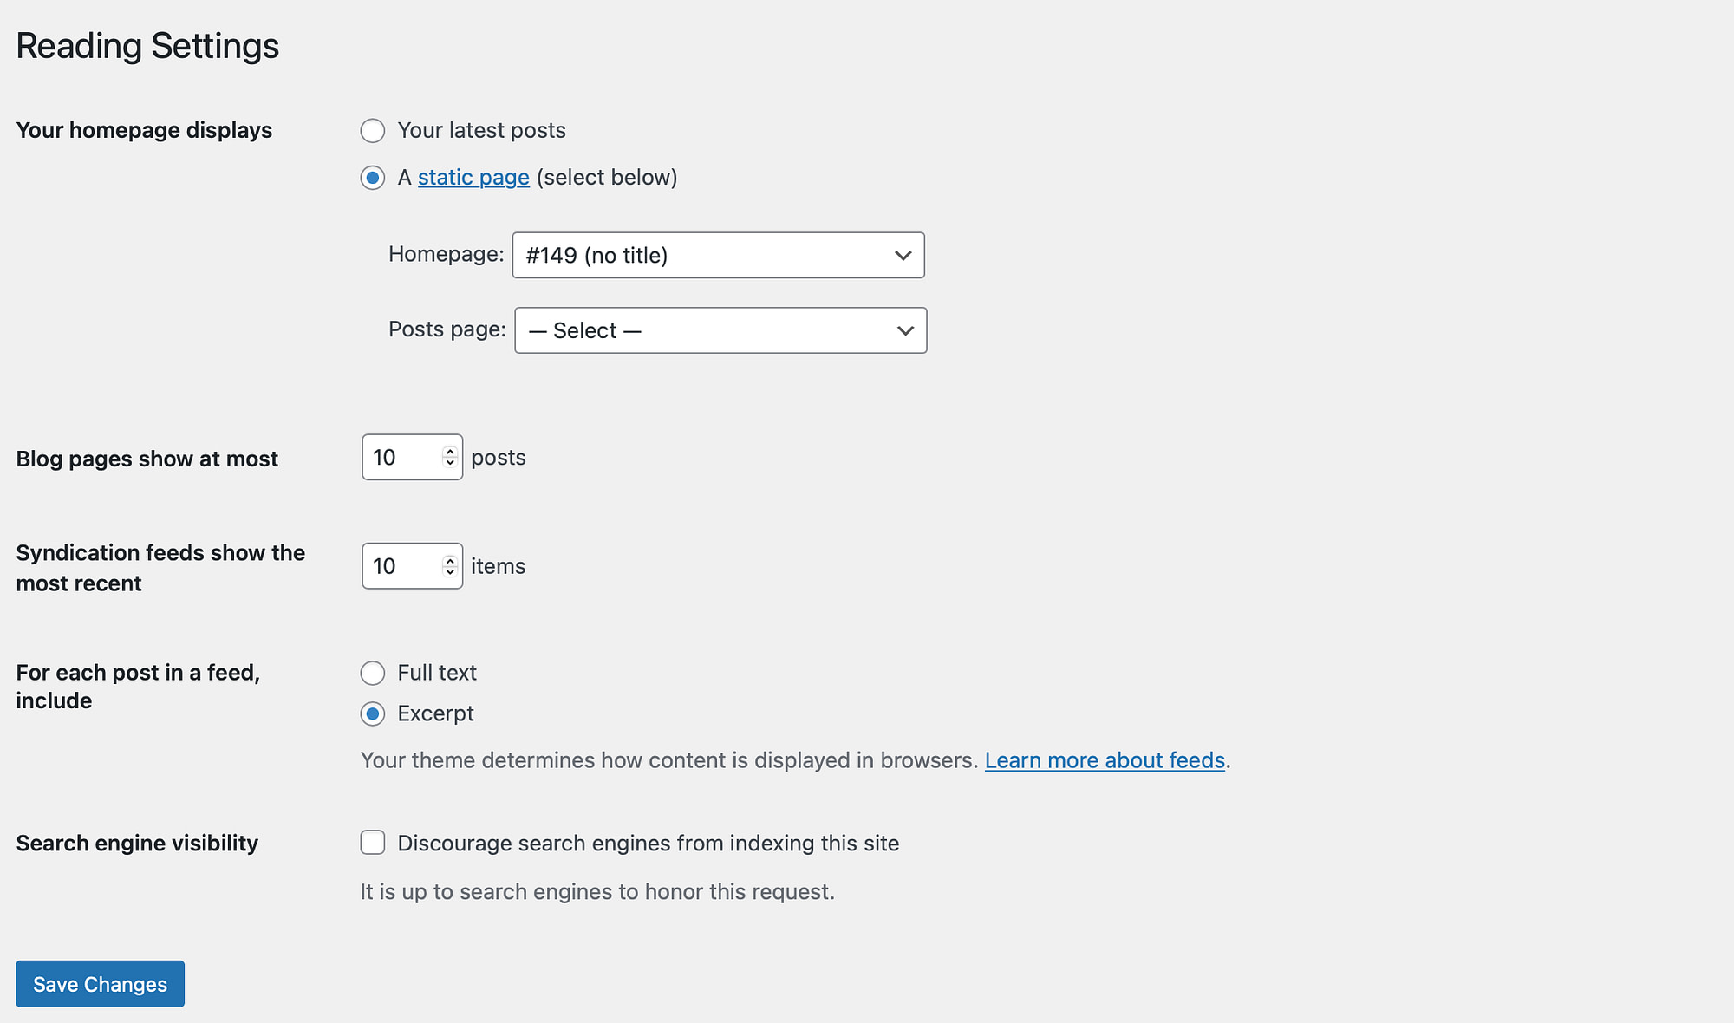This screenshot has width=1734, height=1023.
Task: Click the Reading Settings page heading
Action: pyautogui.click(x=147, y=45)
